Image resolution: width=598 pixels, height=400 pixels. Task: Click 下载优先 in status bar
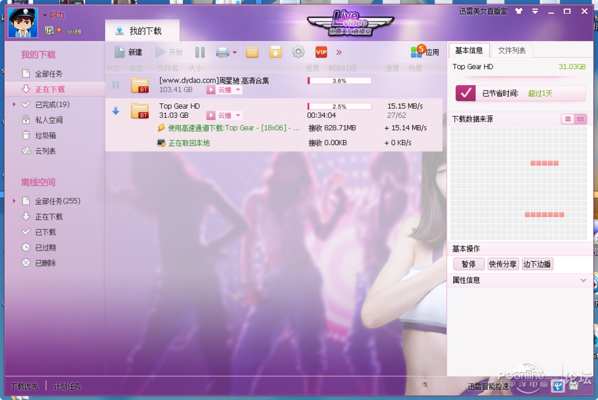click(24, 386)
